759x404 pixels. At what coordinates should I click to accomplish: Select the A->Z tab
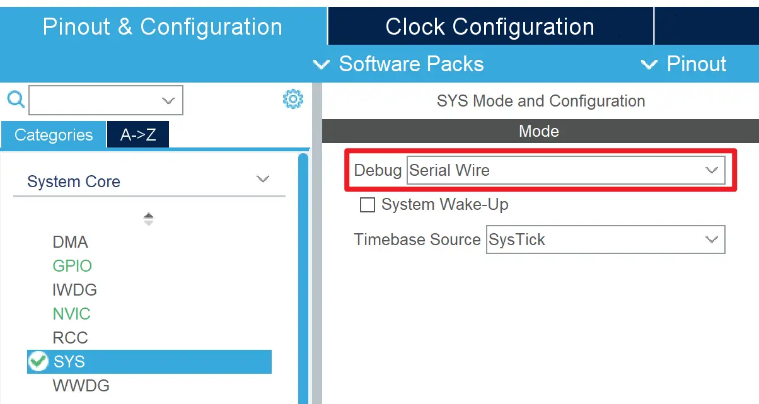138,135
